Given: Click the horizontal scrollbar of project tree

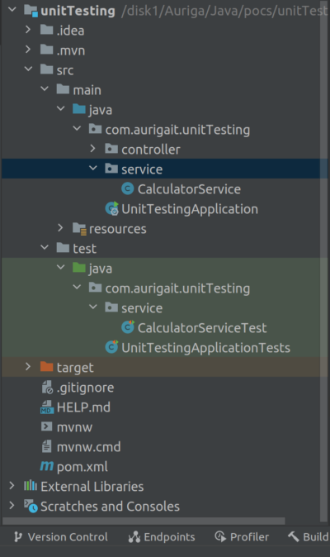Looking at the screenshot, I should pos(144,521).
